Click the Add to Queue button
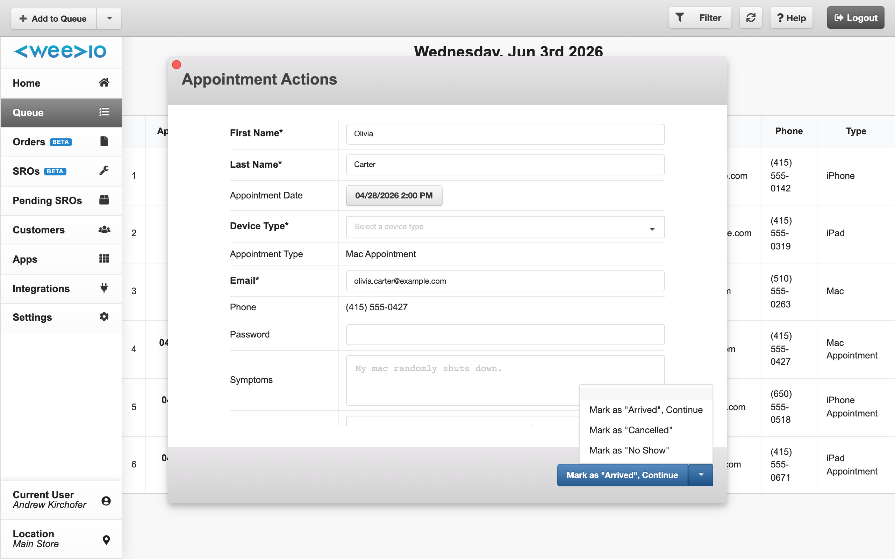This screenshot has width=895, height=559. (x=53, y=19)
